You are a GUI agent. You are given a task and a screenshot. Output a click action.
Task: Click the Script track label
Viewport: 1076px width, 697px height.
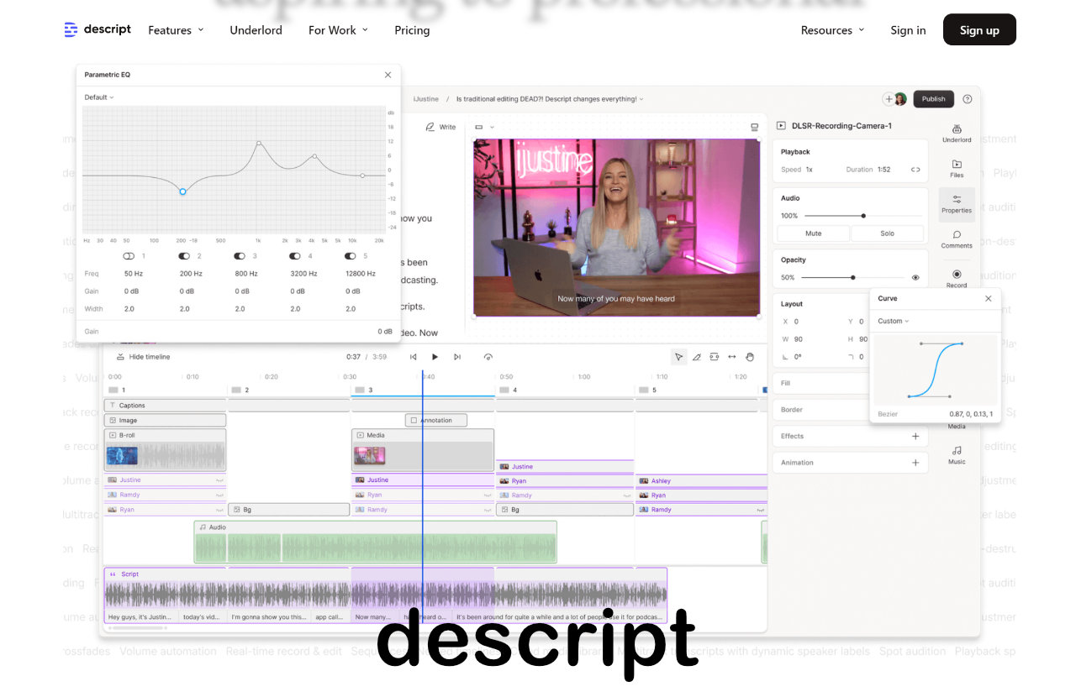[129, 574]
